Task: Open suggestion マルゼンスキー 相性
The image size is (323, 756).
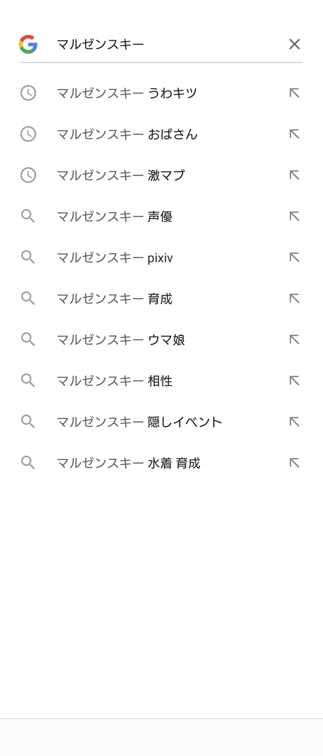Action: (115, 381)
